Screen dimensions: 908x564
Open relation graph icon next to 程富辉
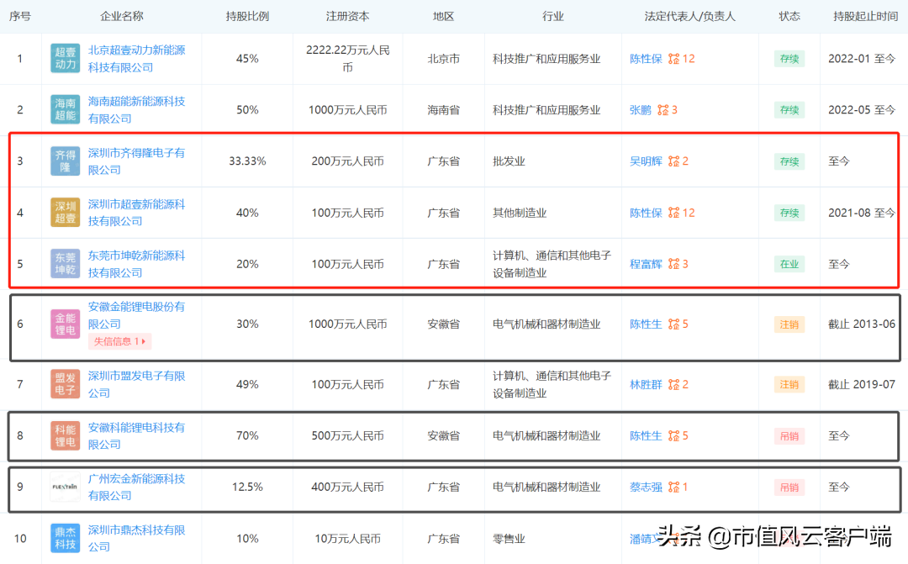[x=673, y=264]
